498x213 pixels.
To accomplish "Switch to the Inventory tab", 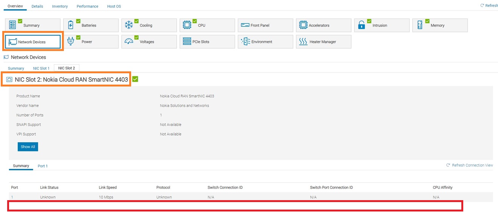I will pos(60,6).
